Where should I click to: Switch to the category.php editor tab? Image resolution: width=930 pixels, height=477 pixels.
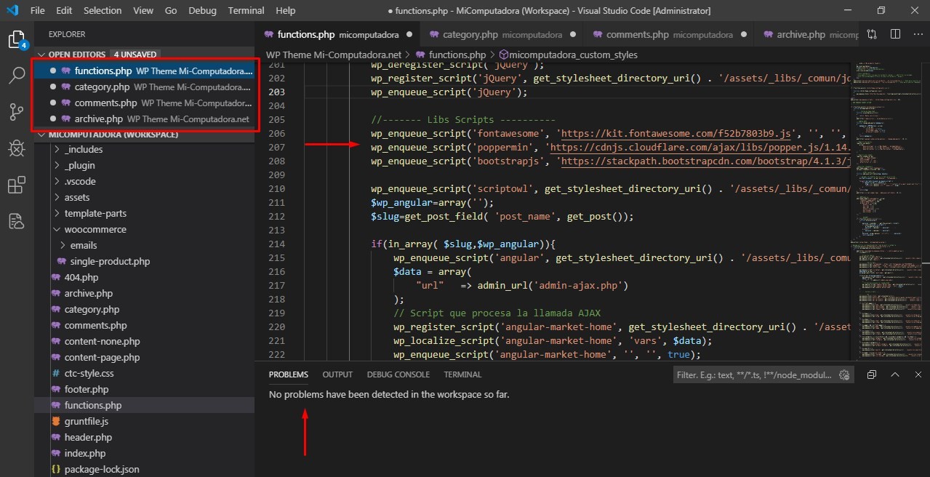click(x=502, y=34)
